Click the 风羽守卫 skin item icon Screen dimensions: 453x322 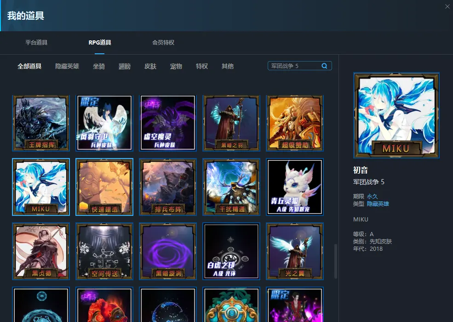click(104, 123)
